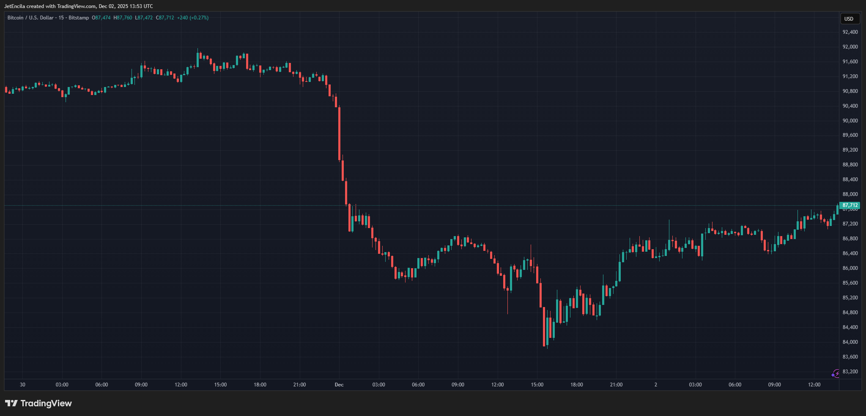Open the USD currency selector
This screenshot has width=866, height=416.
click(x=849, y=19)
